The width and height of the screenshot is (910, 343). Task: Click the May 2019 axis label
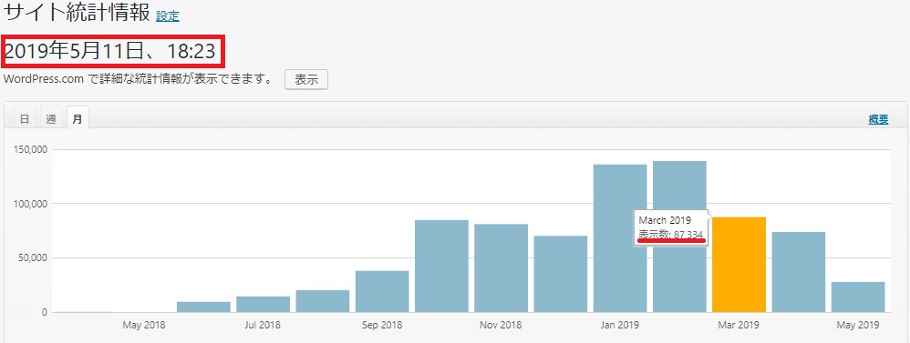pyautogui.click(x=858, y=325)
